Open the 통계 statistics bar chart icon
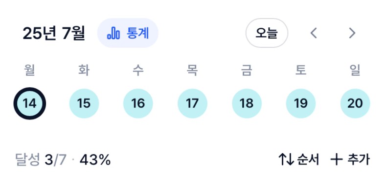 pyautogui.click(x=113, y=33)
